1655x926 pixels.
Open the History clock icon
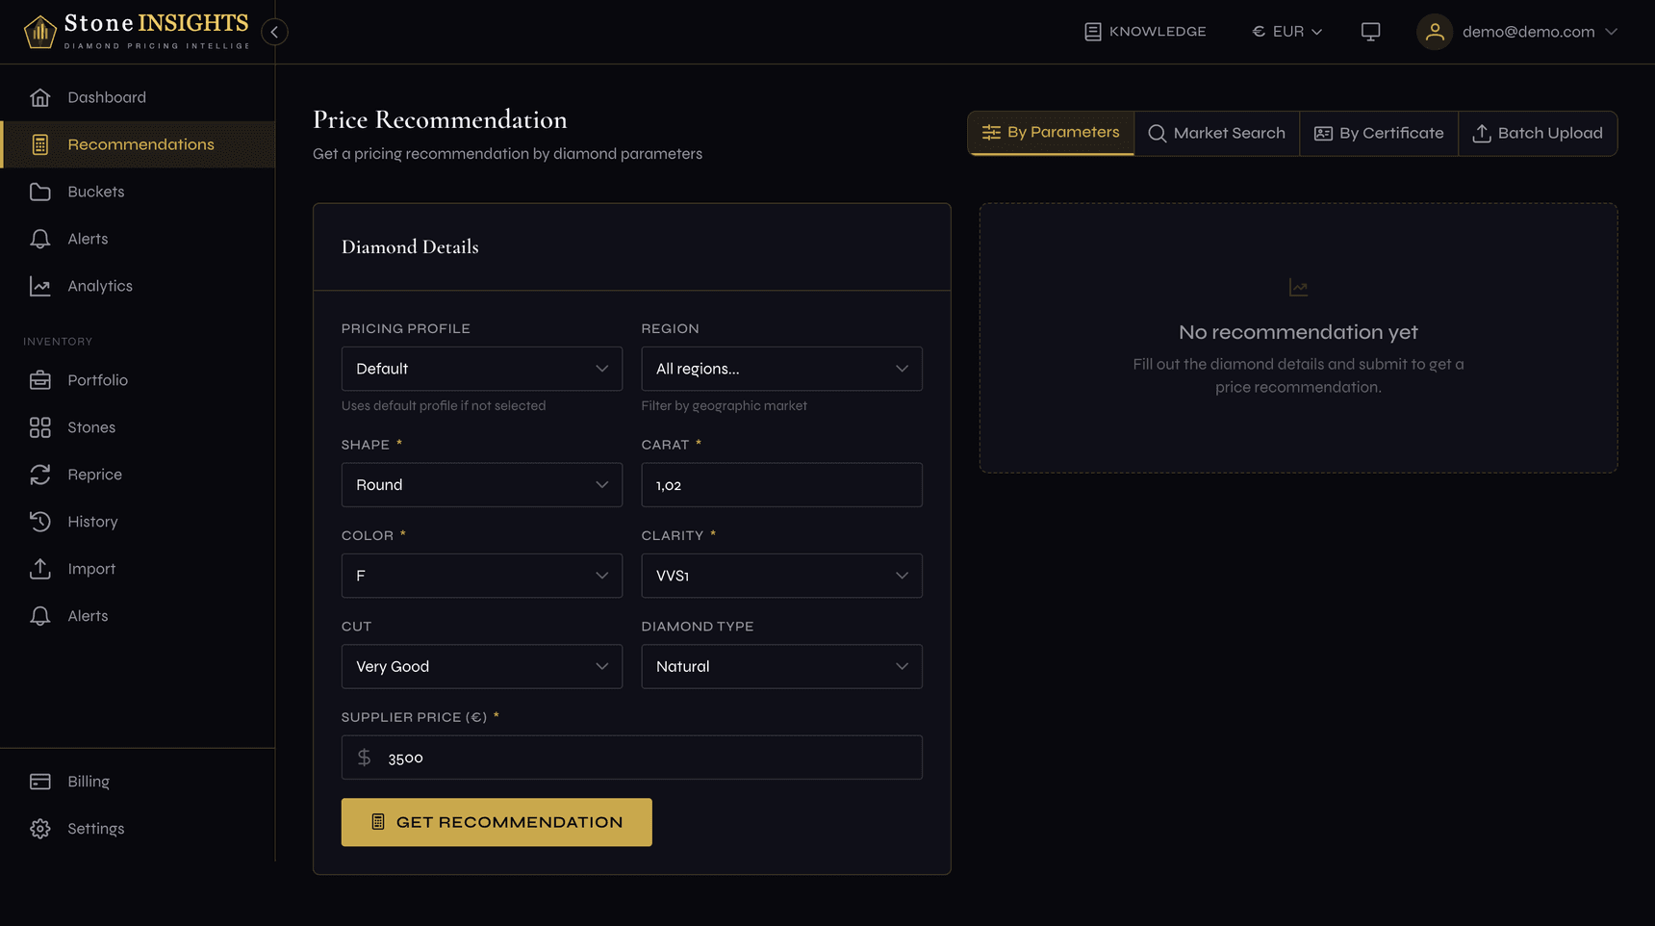click(40, 522)
